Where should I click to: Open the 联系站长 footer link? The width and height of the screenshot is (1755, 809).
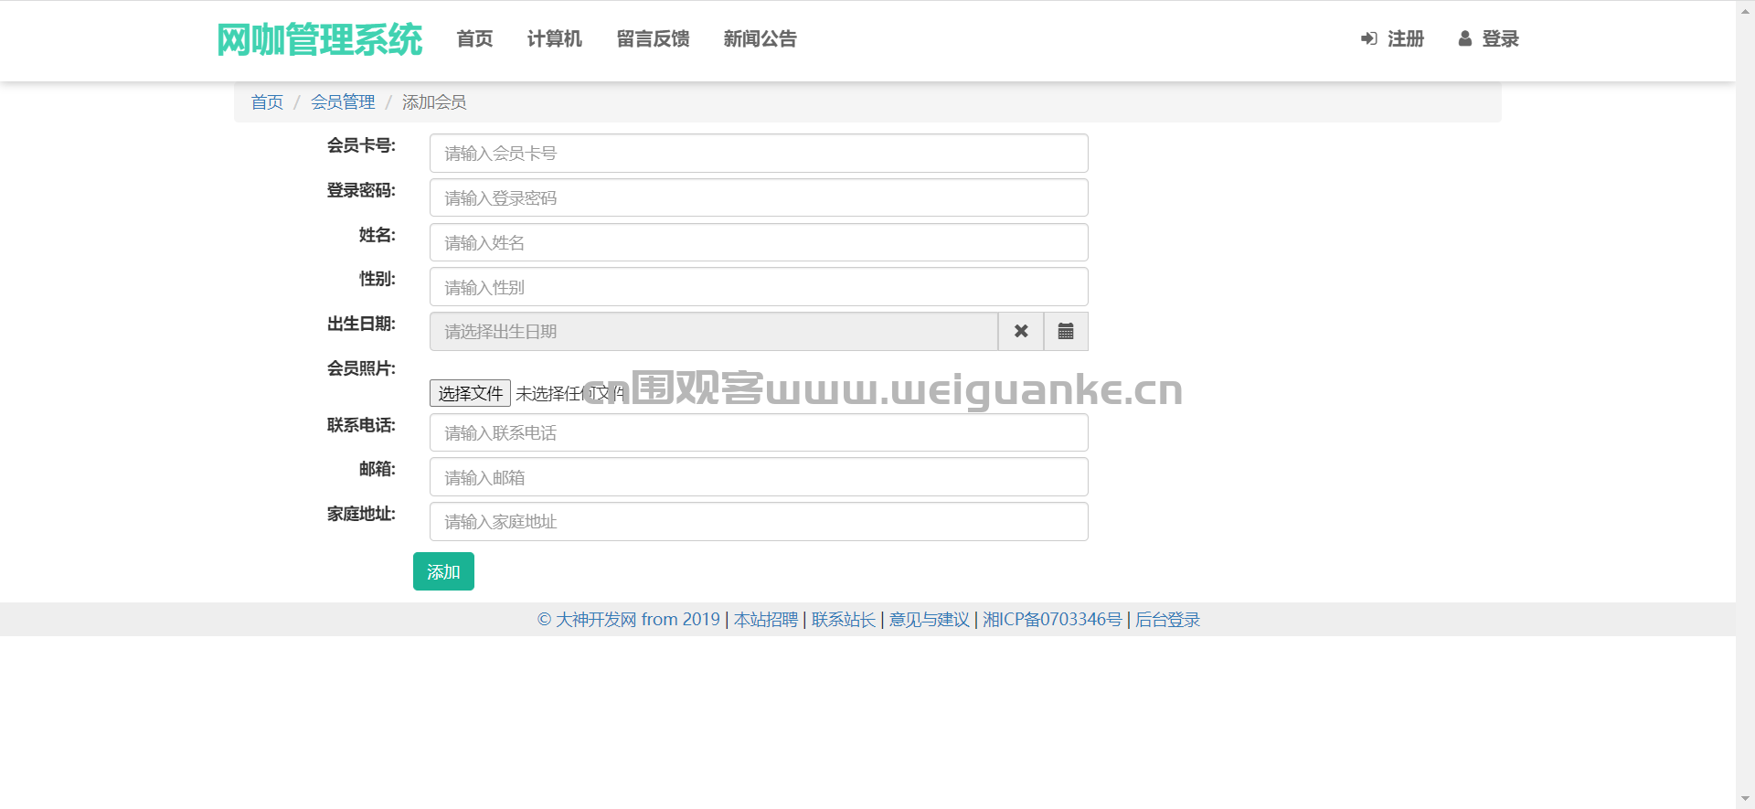click(x=844, y=620)
